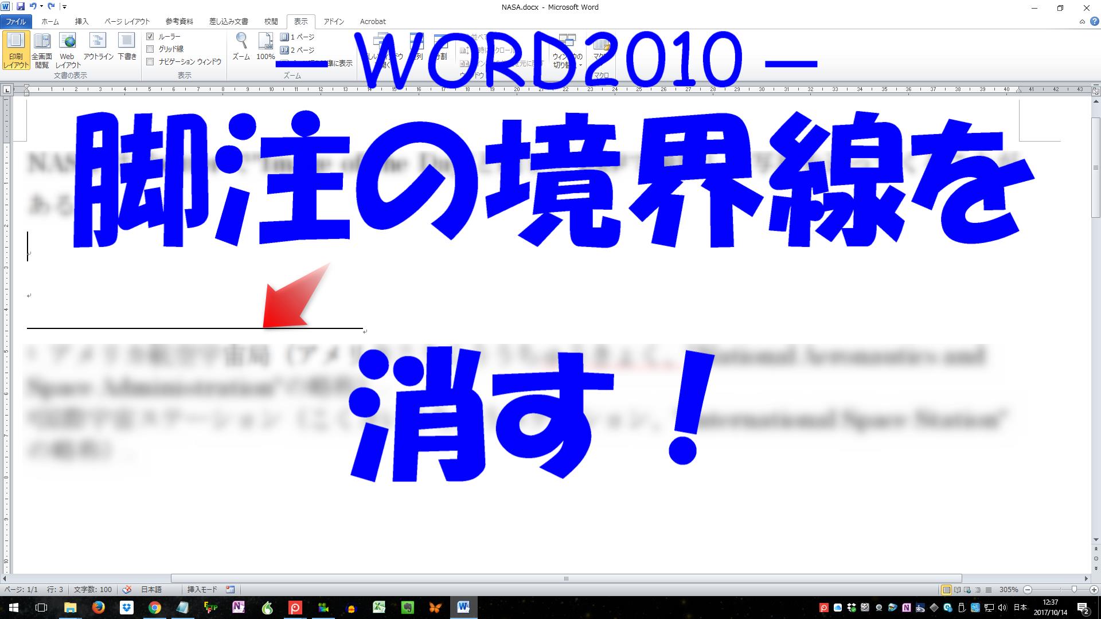Uncheck the ルーラー (Ruler) checkbox
This screenshot has height=619, width=1101.
150,37
